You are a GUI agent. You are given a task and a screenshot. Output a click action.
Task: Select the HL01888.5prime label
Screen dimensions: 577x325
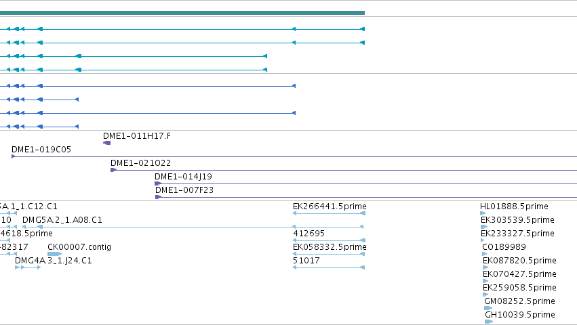pos(514,207)
